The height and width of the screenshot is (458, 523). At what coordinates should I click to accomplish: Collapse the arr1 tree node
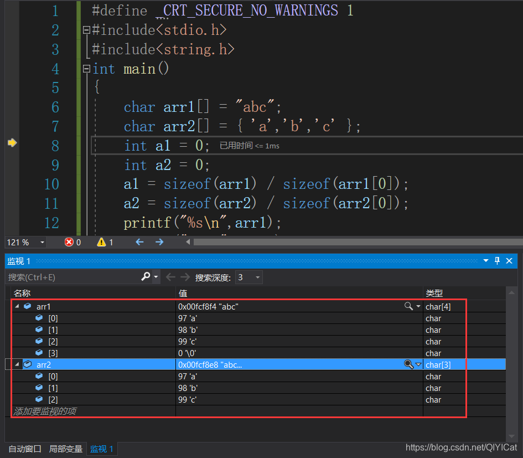pos(17,306)
